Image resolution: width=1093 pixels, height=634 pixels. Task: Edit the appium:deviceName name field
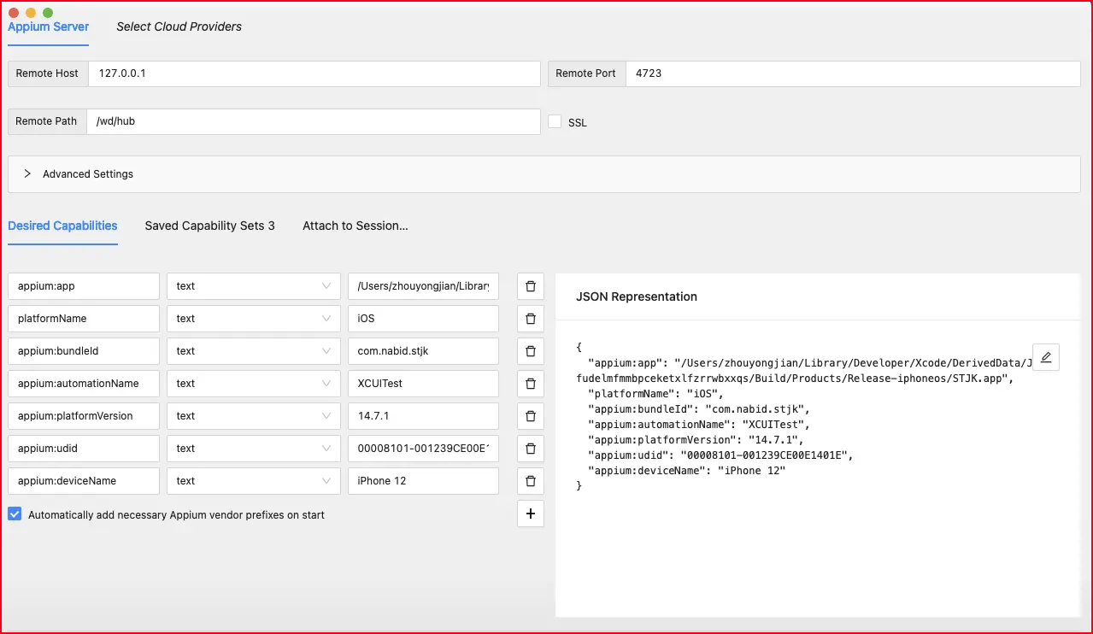84,481
